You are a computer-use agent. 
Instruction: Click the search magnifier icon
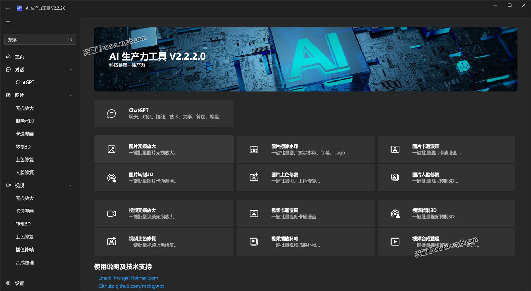click(x=70, y=39)
